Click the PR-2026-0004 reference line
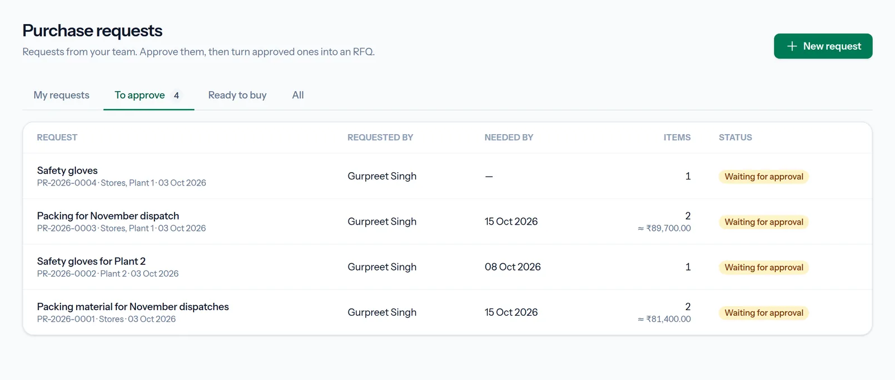895x380 pixels. click(x=121, y=183)
